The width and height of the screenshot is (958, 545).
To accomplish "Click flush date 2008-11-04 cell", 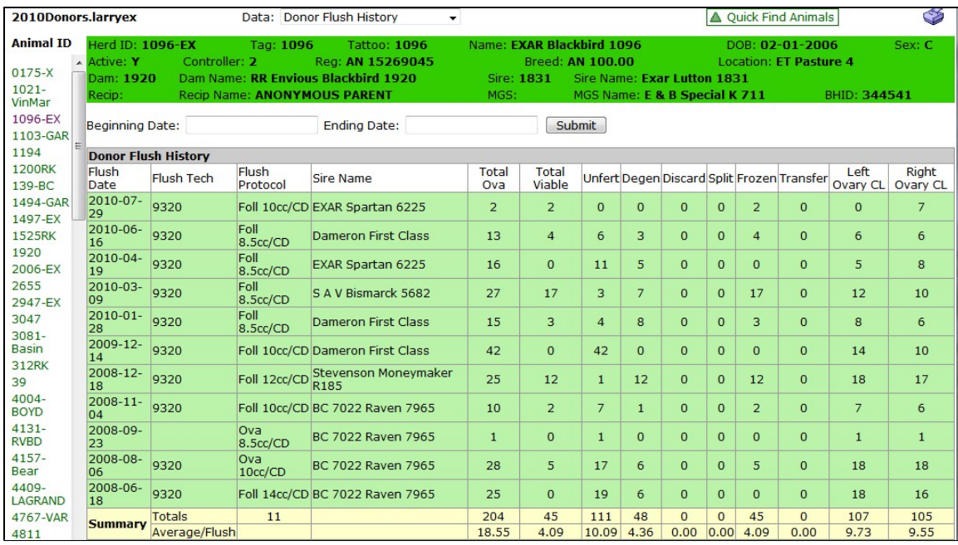I will pyautogui.click(x=117, y=408).
